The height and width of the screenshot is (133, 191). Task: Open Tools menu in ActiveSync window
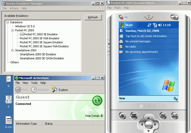point(34,83)
